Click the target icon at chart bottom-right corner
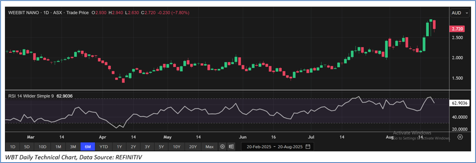 tap(460, 137)
